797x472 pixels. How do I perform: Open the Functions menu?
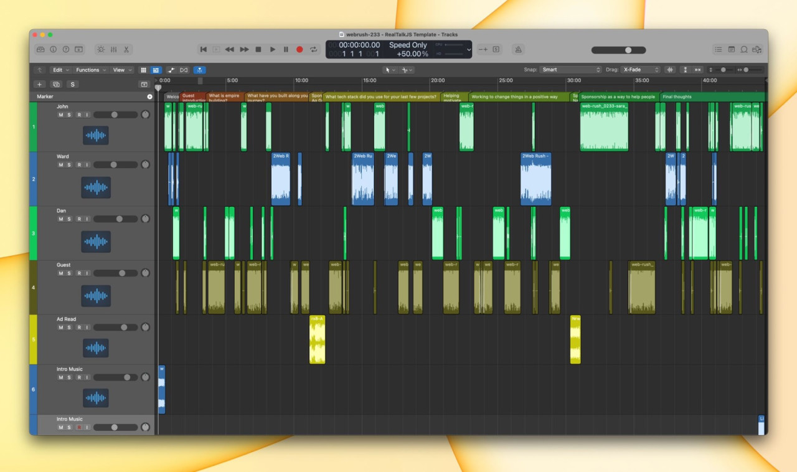[89, 70]
